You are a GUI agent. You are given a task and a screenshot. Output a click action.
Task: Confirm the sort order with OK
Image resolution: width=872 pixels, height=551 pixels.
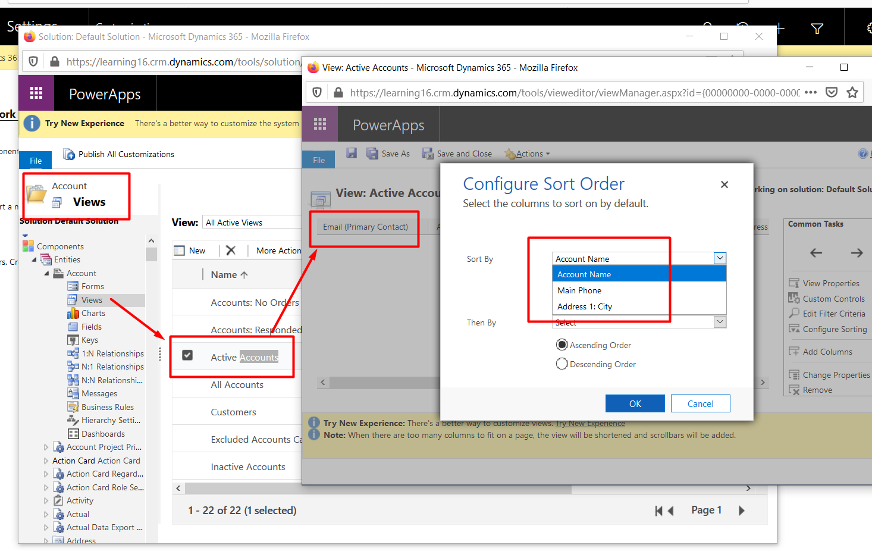(x=635, y=403)
